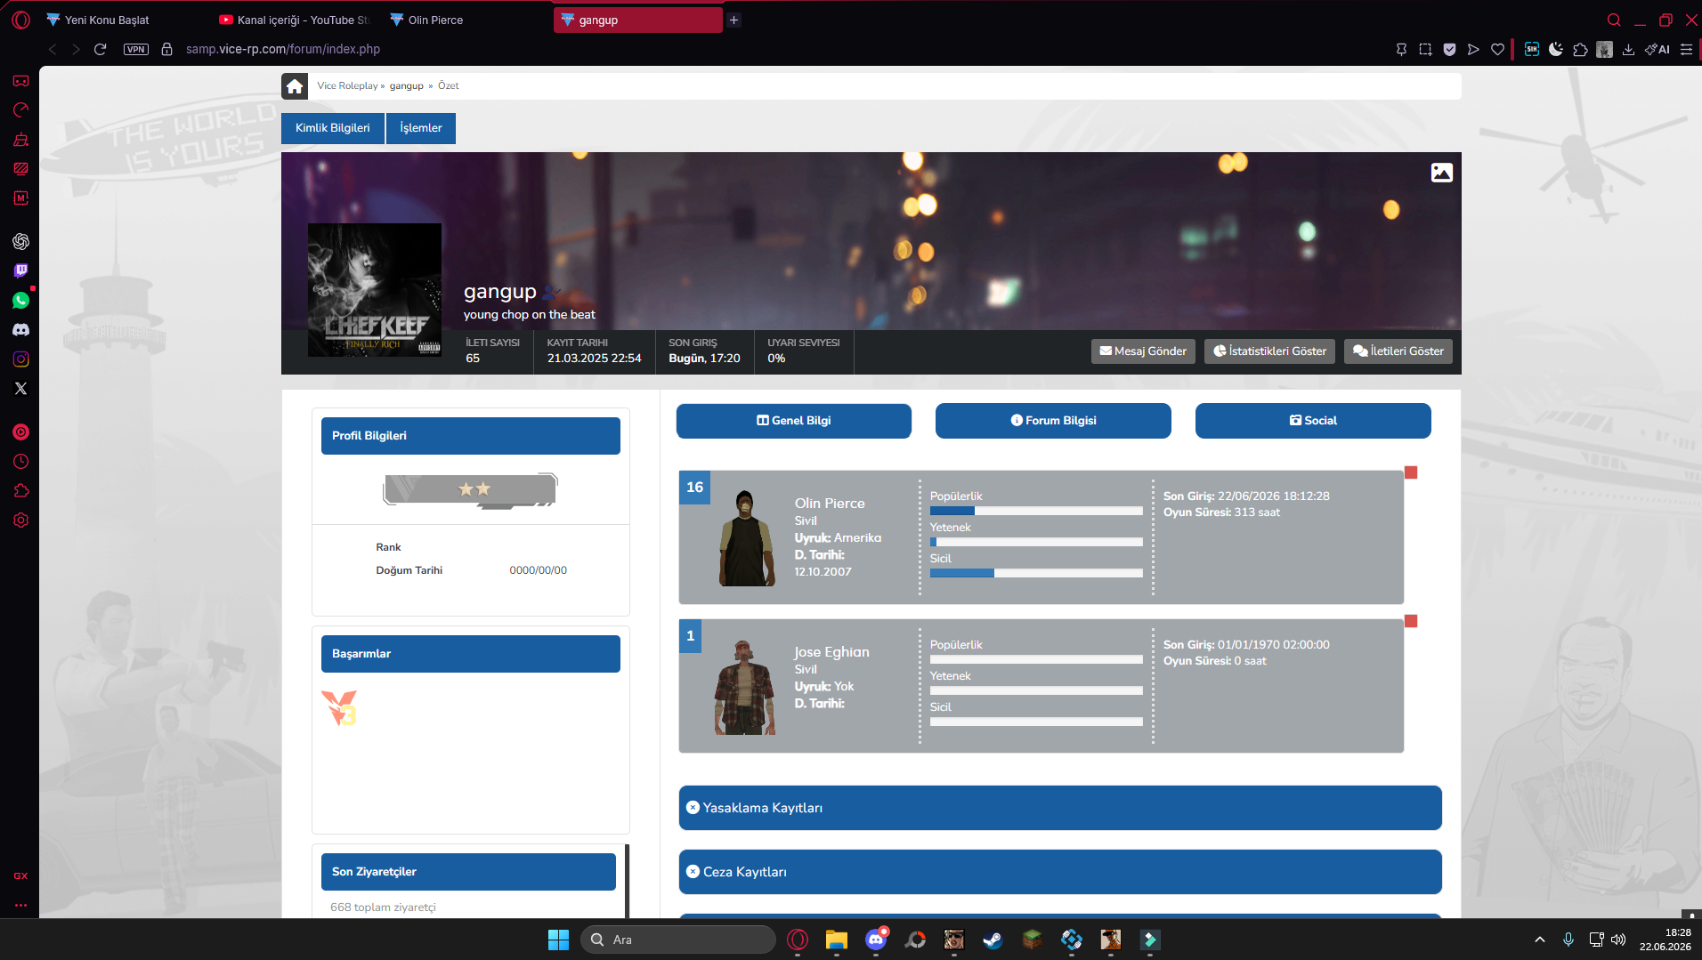The height and width of the screenshot is (960, 1702).
Task: Switch to Kanal içeriği YouTube Studio tab
Action: coord(294,20)
